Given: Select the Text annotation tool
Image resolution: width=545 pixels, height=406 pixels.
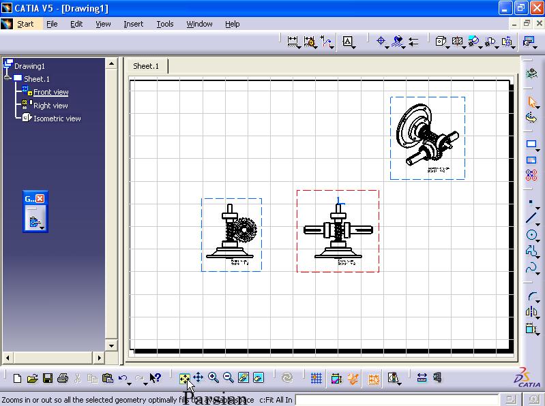Looking at the screenshot, I should point(347,42).
